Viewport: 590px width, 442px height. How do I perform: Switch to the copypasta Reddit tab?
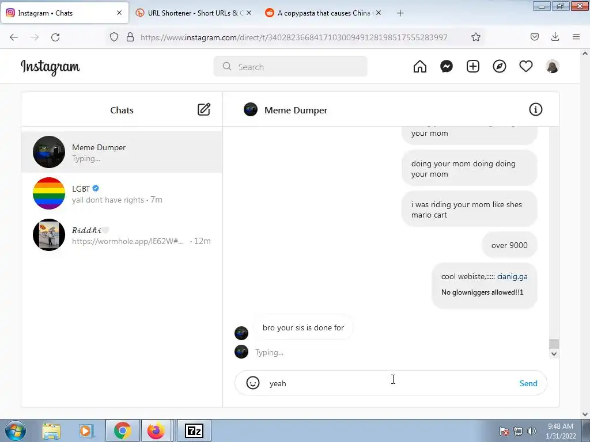point(324,13)
